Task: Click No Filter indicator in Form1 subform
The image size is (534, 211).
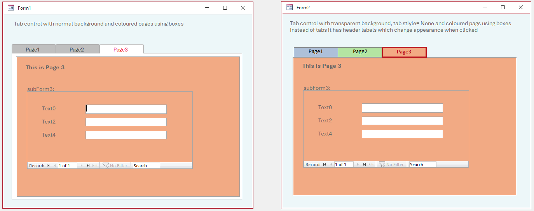Action: point(115,166)
